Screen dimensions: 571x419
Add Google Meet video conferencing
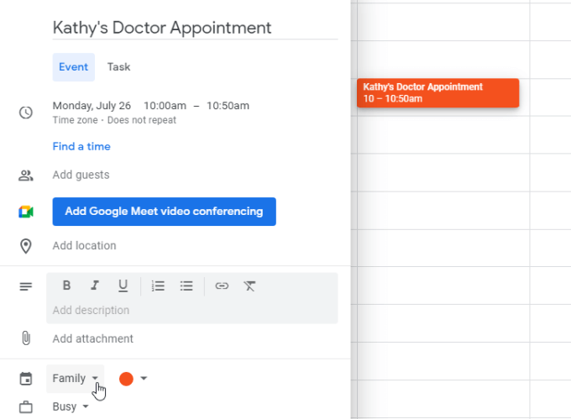(164, 212)
